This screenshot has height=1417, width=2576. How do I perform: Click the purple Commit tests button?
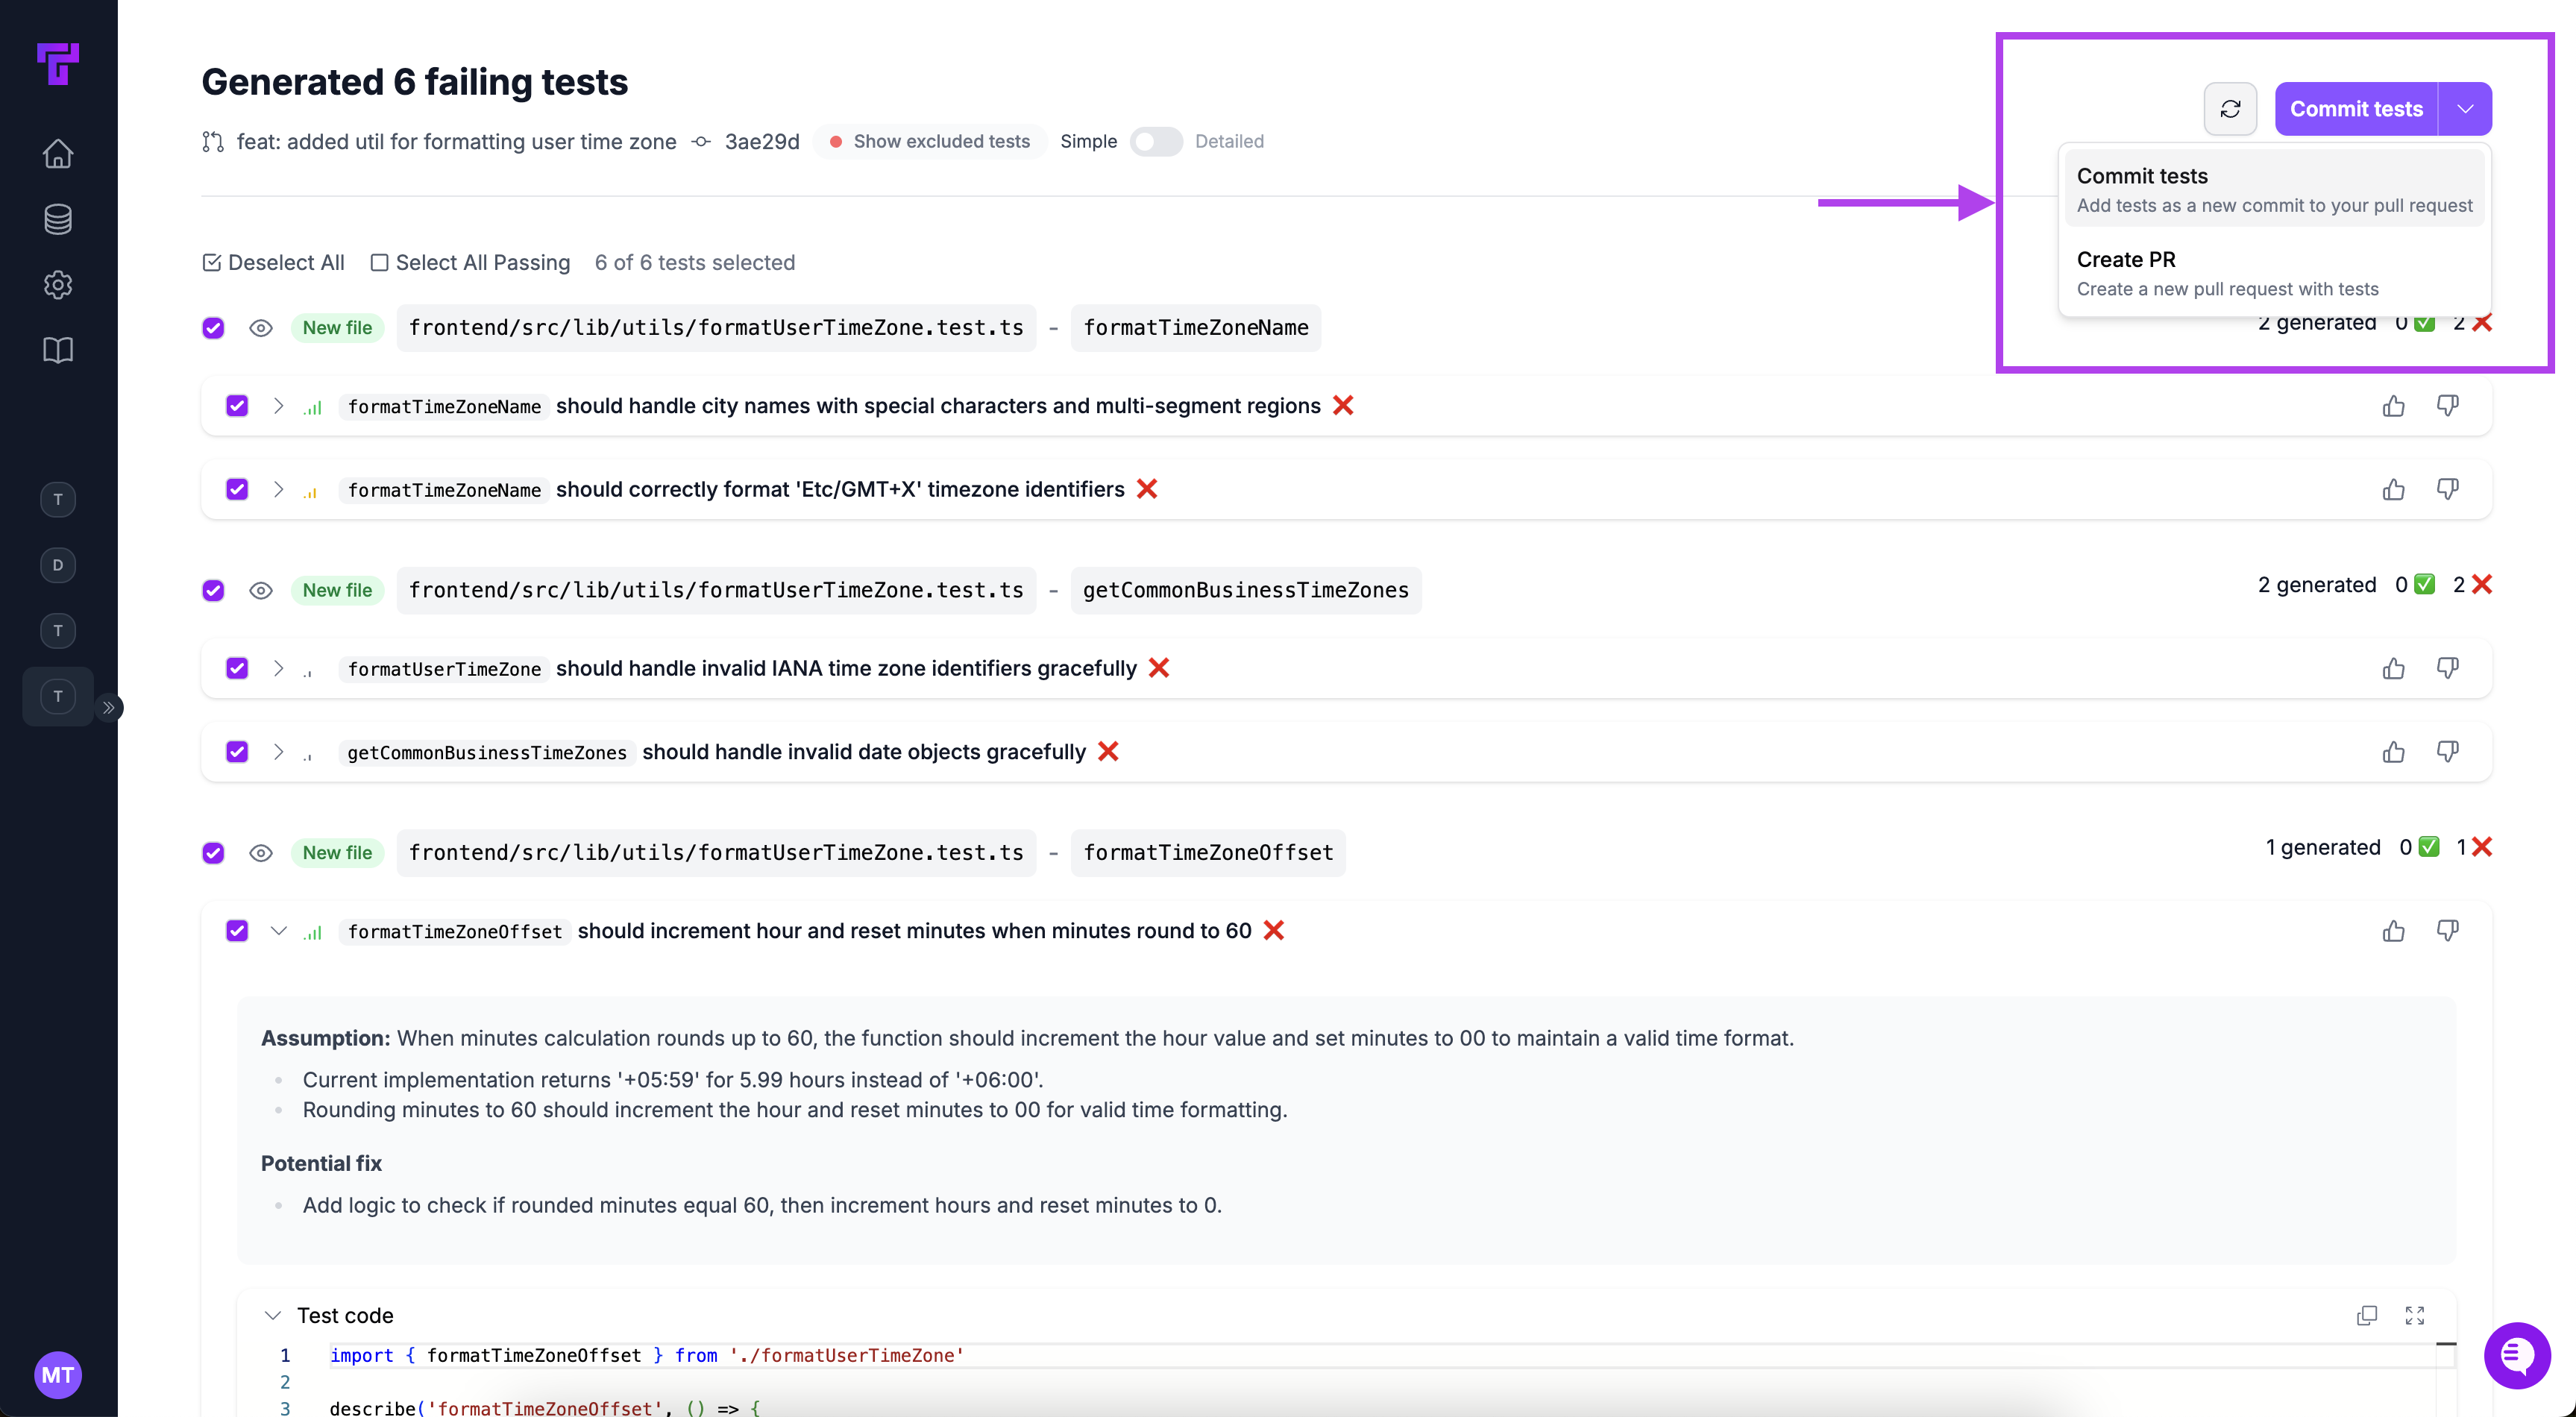[x=2356, y=109]
